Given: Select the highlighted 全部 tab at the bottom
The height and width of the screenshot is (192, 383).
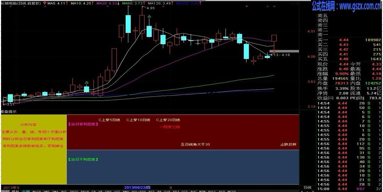Looking at the screenshot, I should (26, 191).
